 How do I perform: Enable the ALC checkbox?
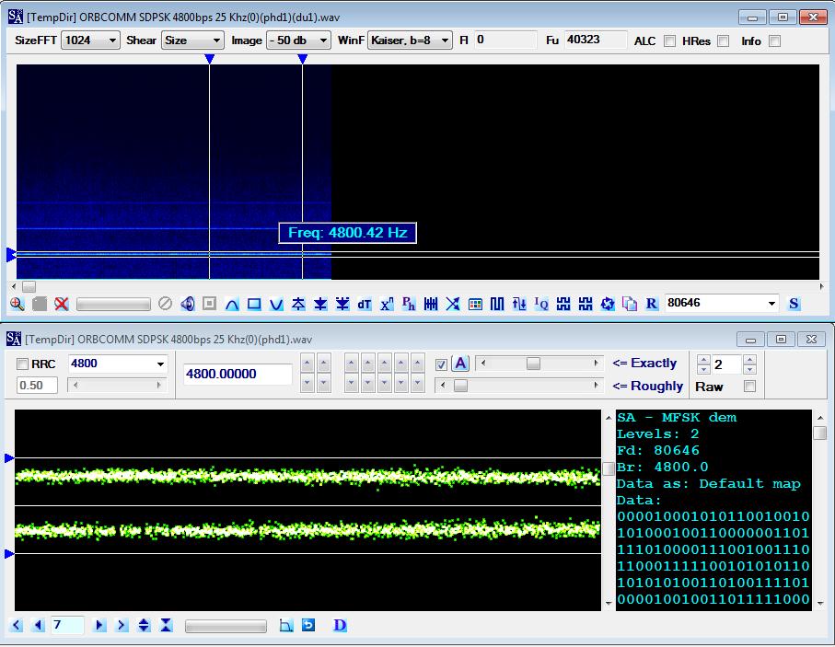coord(669,41)
